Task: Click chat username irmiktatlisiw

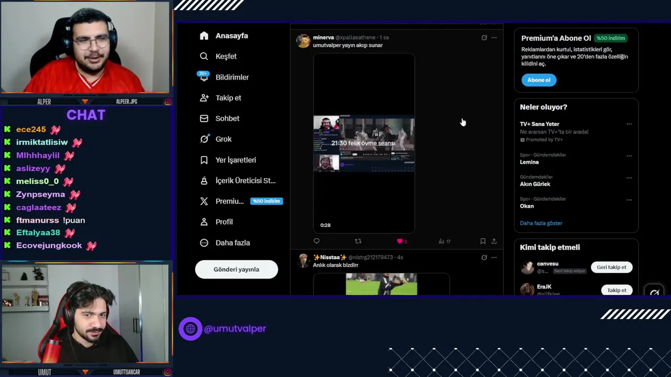Action: point(42,142)
